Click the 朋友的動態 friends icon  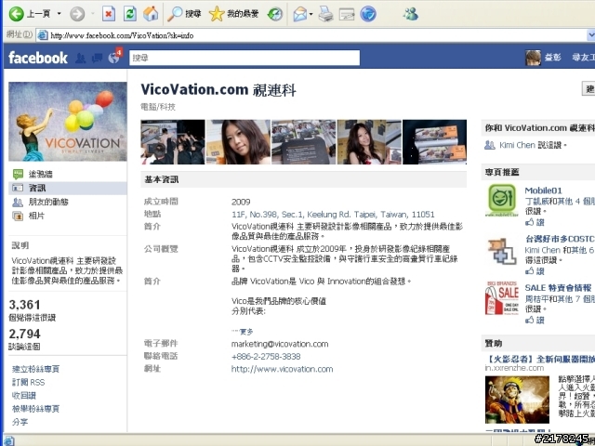coord(18,203)
